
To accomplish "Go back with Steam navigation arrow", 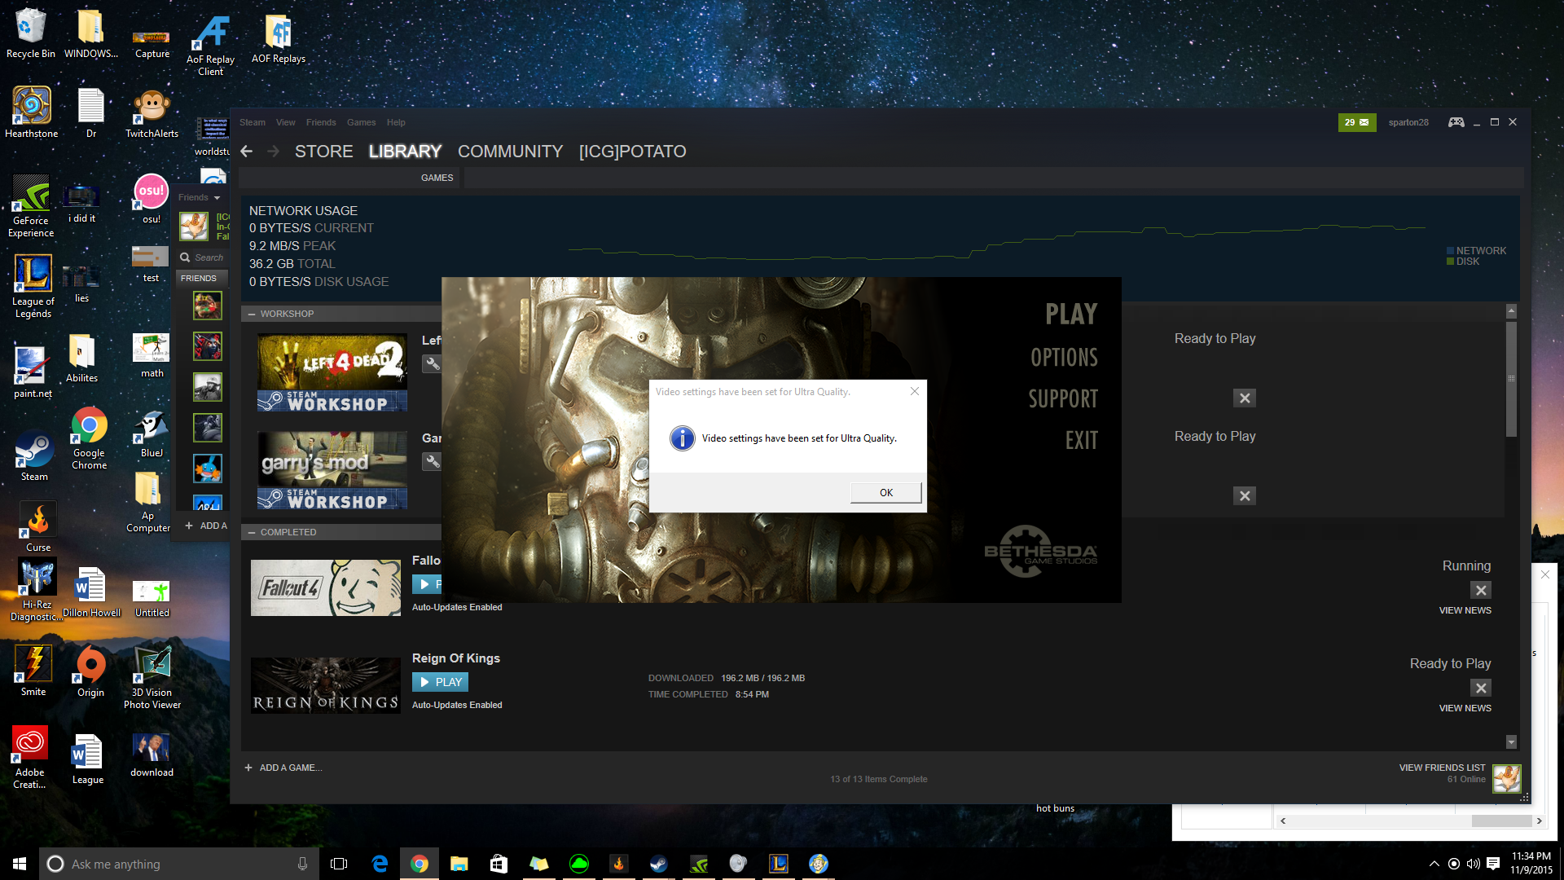I will point(247,152).
